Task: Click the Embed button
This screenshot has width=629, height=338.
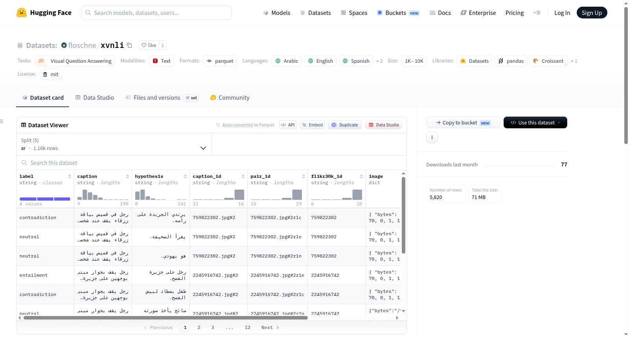Action: click(x=312, y=125)
